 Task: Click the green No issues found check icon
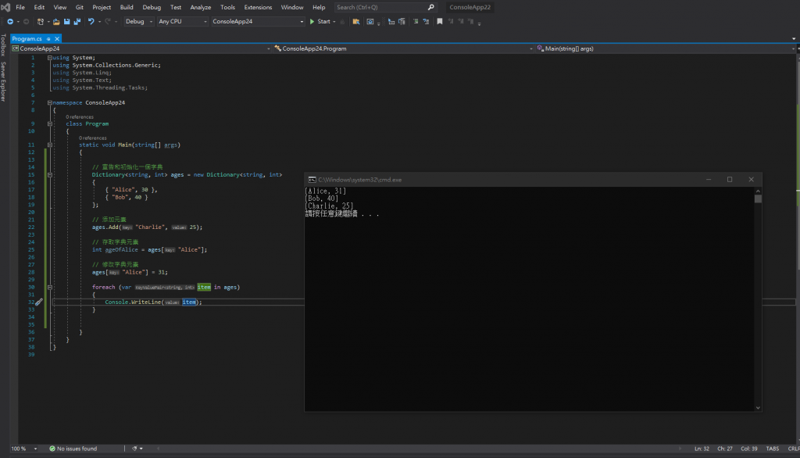click(52, 449)
